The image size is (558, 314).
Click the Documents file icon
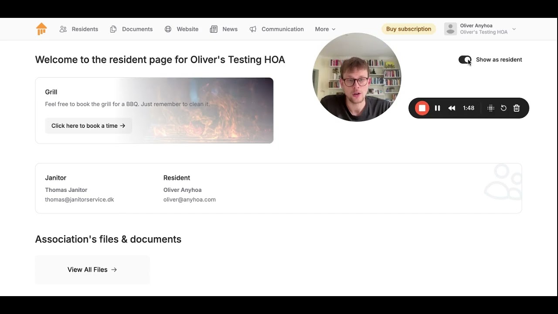(113, 29)
